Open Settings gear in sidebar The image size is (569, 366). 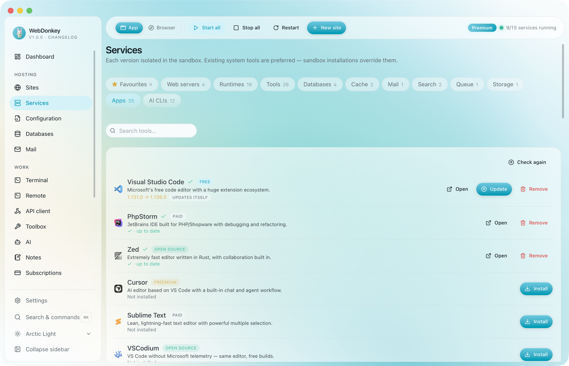click(x=17, y=301)
